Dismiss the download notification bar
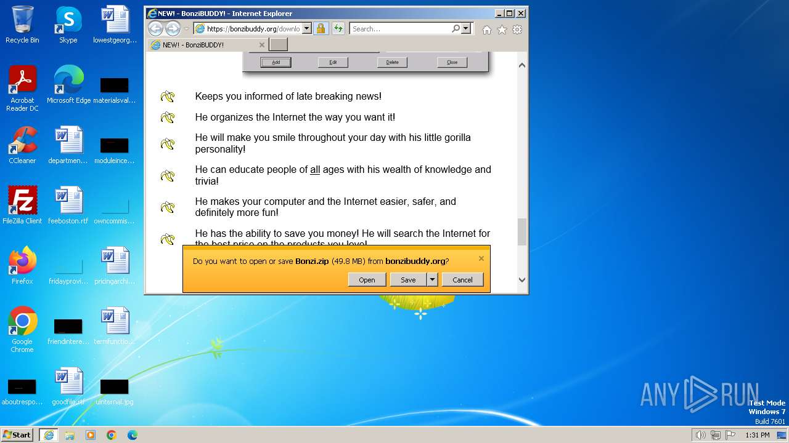 click(481, 258)
